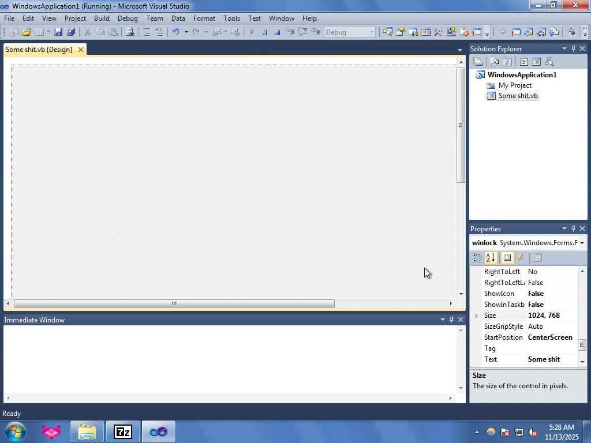Open Immediate Window position dropdown arrow

point(442,320)
